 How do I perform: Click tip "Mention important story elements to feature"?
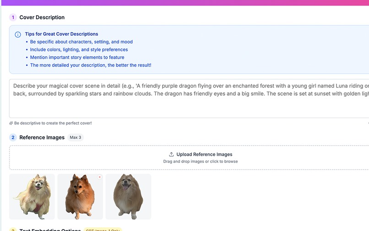[x=77, y=57]
